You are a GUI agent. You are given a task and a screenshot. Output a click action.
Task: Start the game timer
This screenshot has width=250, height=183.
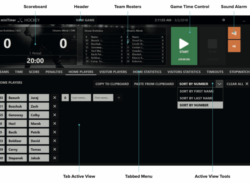tap(184, 46)
